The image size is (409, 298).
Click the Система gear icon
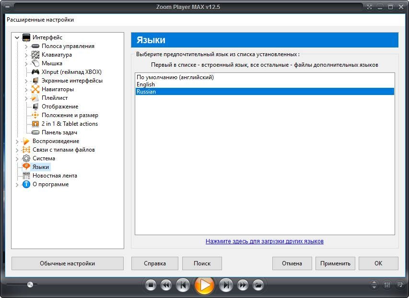pos(26,158)
